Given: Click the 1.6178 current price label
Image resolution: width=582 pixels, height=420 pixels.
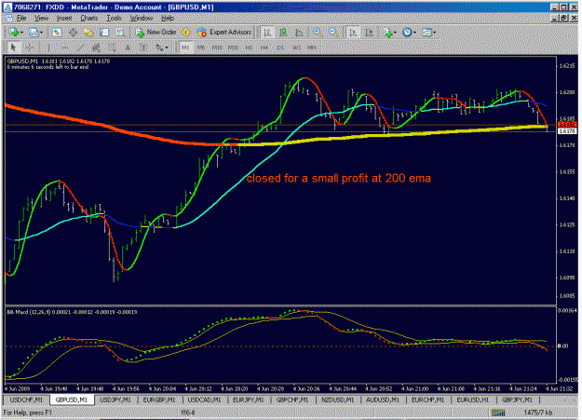Looking at the screenshot, I should click(x=567, y=131).
